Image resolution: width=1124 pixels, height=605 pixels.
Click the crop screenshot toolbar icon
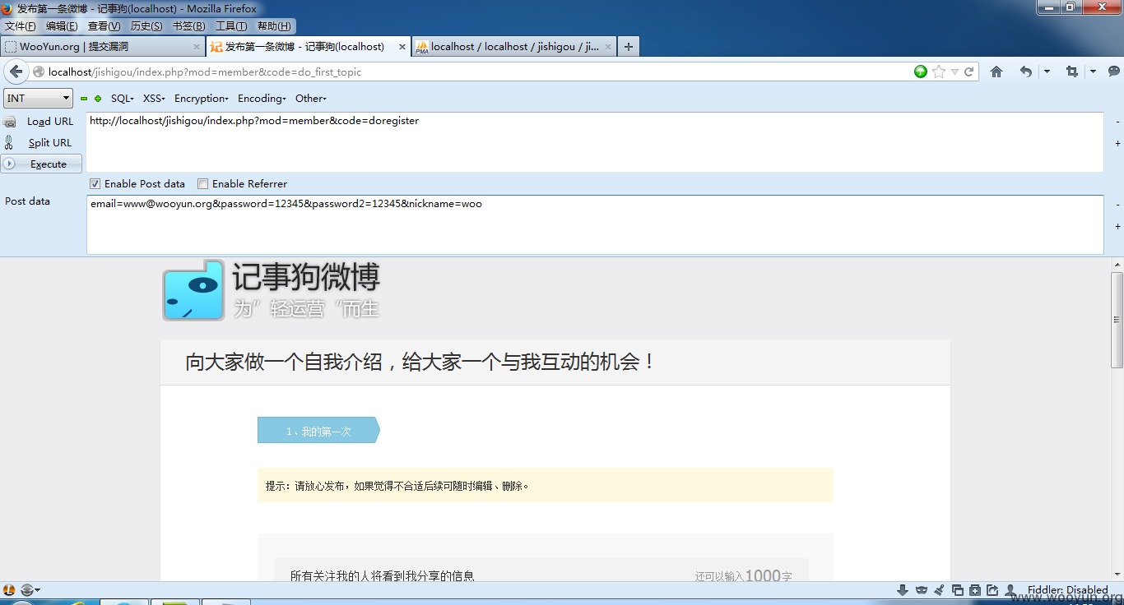(x=1071, y=72)
